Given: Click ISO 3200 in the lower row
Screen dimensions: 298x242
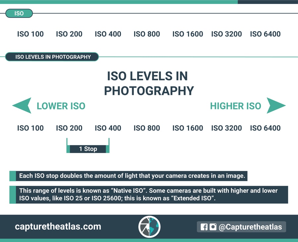Looking at the screenshot, I should tap(226, 128).
